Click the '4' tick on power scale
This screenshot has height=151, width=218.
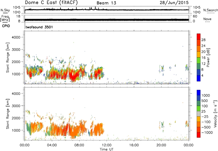point(202,75)
